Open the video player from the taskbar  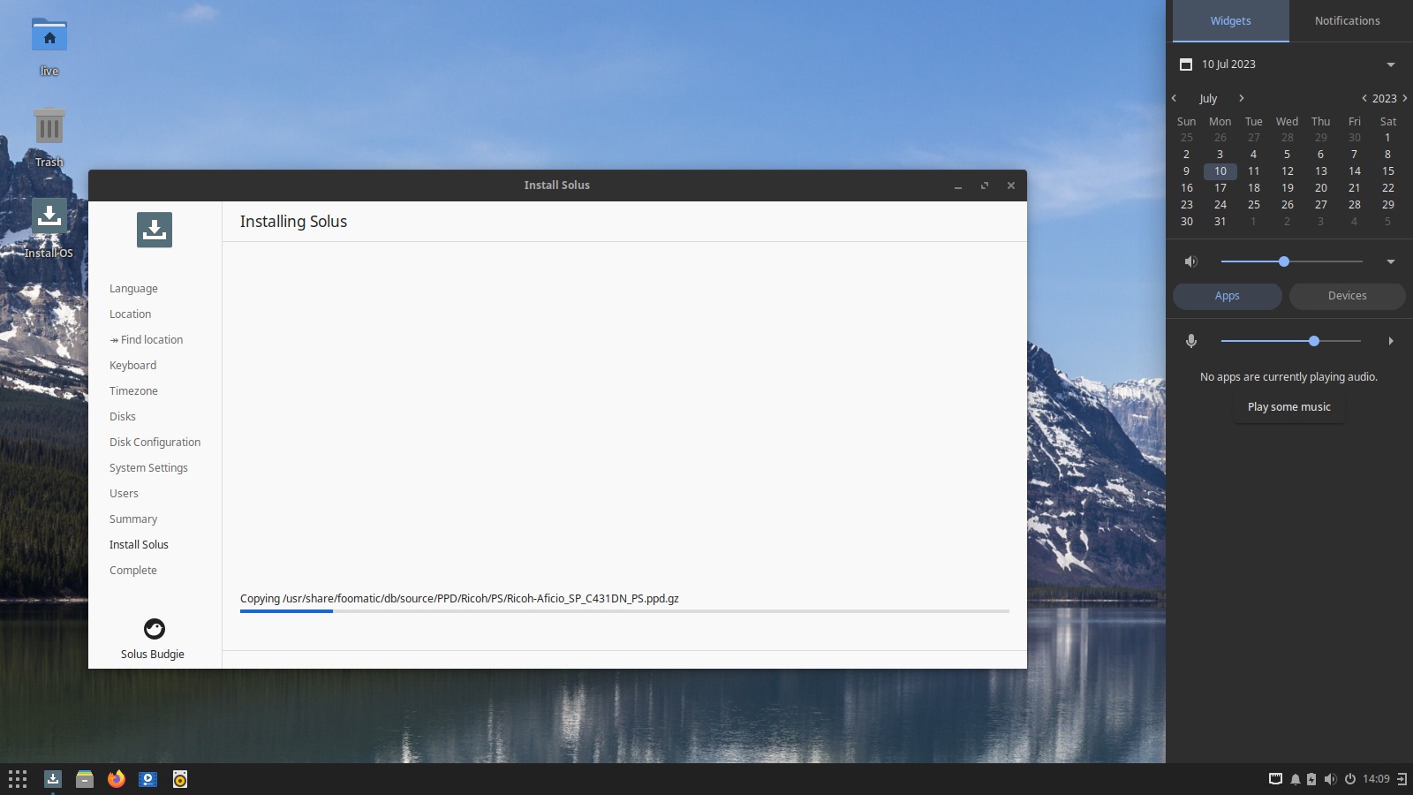[148, 779]
